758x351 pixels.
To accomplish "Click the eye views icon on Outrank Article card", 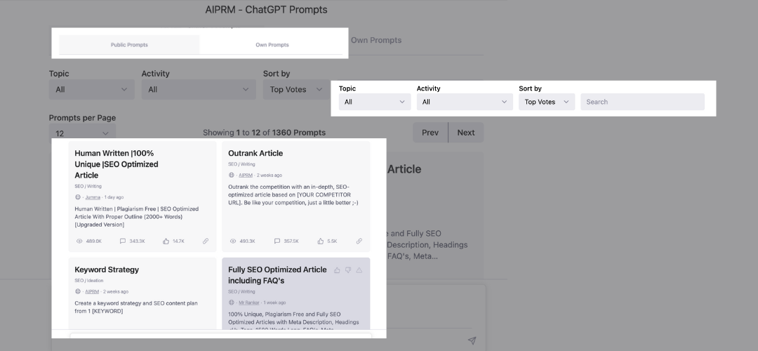I will [233, 241].
